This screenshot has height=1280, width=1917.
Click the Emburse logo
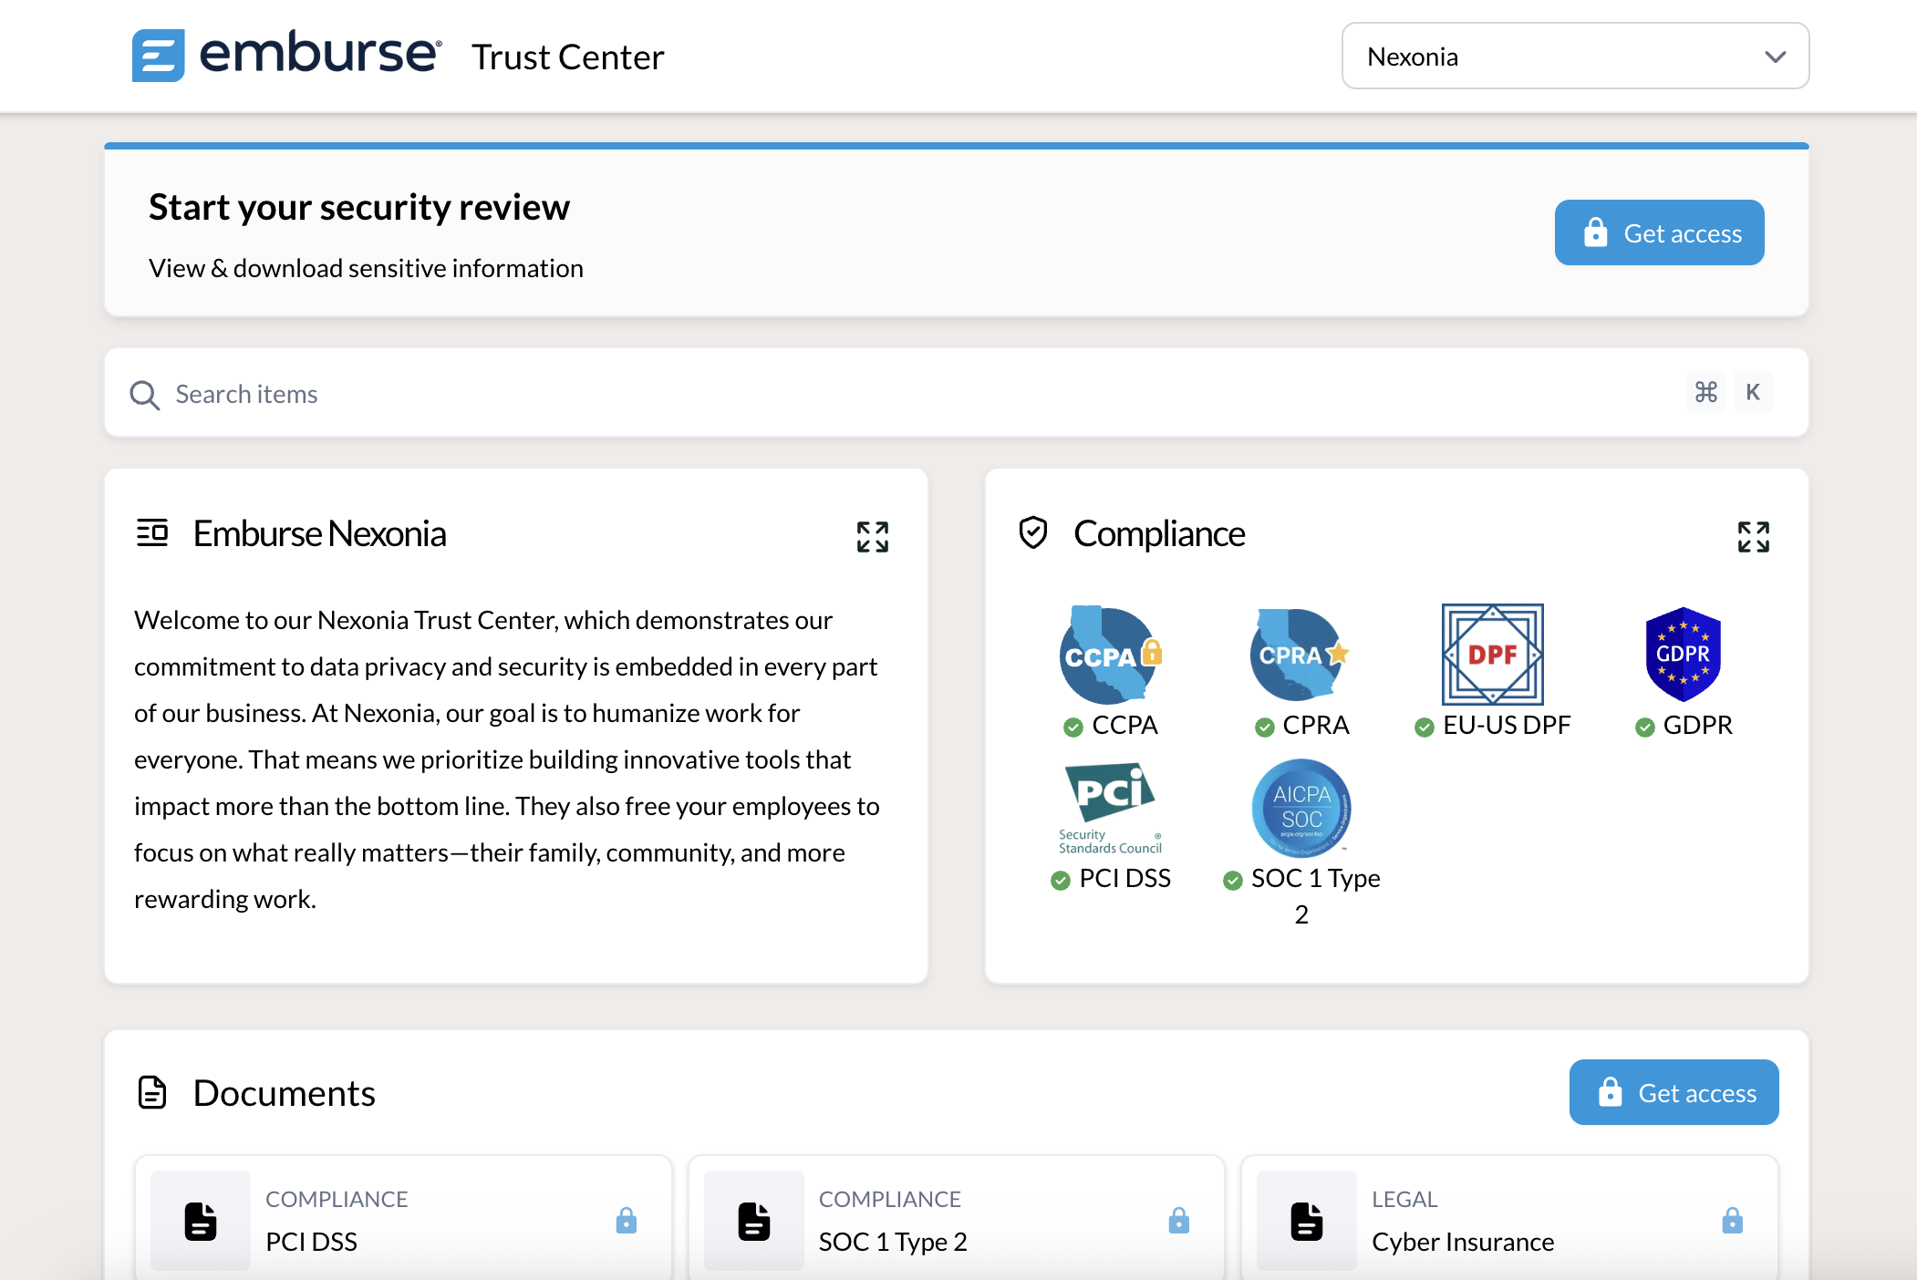click(286, 55)
